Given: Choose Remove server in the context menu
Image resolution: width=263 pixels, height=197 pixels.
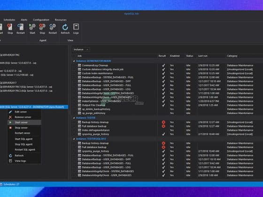Looking at the screenshot, I should (x=24, y=117).
